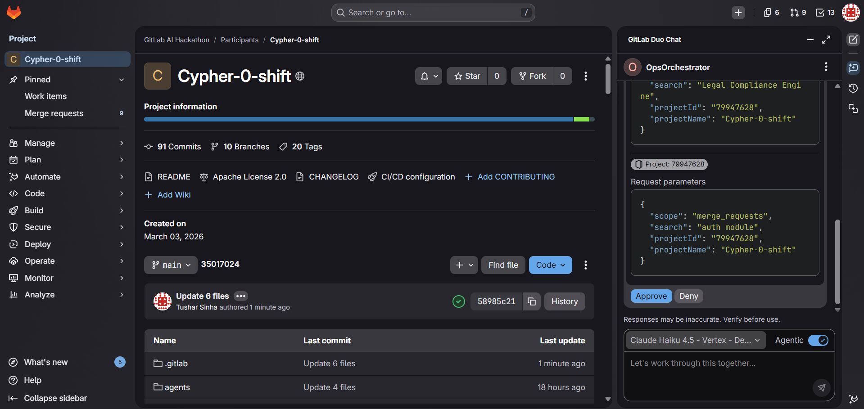This screenshot has height=409, width=864.
Task: Copy commit SHA 58985c21
Action: coord(532,301)
